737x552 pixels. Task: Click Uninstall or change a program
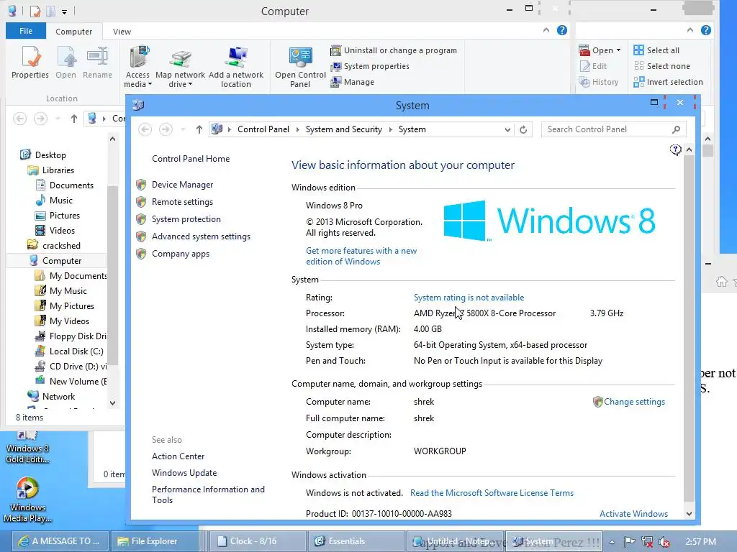394,50
